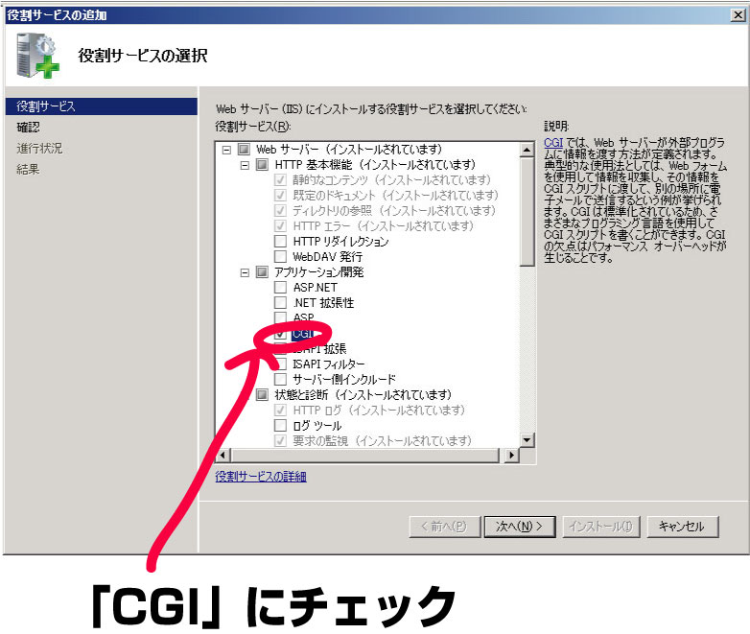Collapse the Web サーバー tree node
750x634 pixels.
[226, 150]
